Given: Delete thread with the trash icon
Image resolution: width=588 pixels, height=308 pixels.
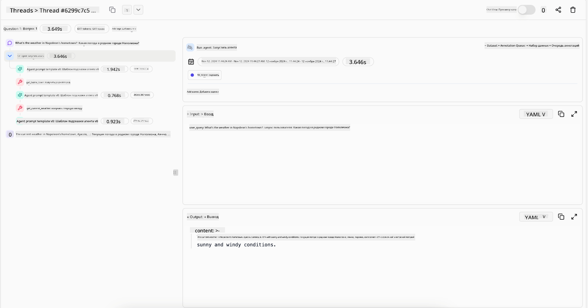Looking at the screenshot, I should [x=573, y=10].
